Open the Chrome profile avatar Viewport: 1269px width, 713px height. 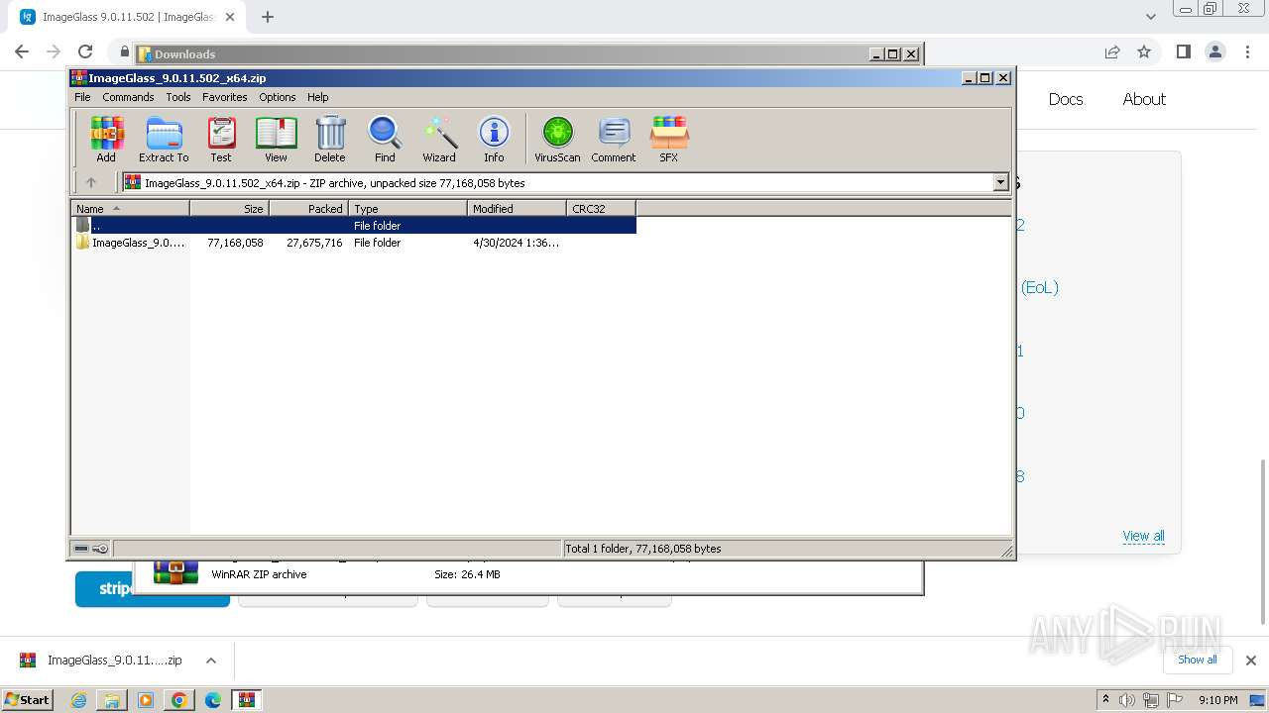tap(1214, 51)
